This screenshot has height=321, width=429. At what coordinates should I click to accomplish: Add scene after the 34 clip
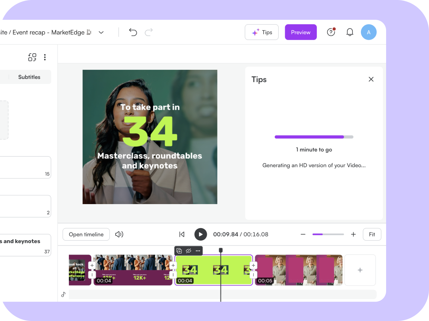[253, 265]
